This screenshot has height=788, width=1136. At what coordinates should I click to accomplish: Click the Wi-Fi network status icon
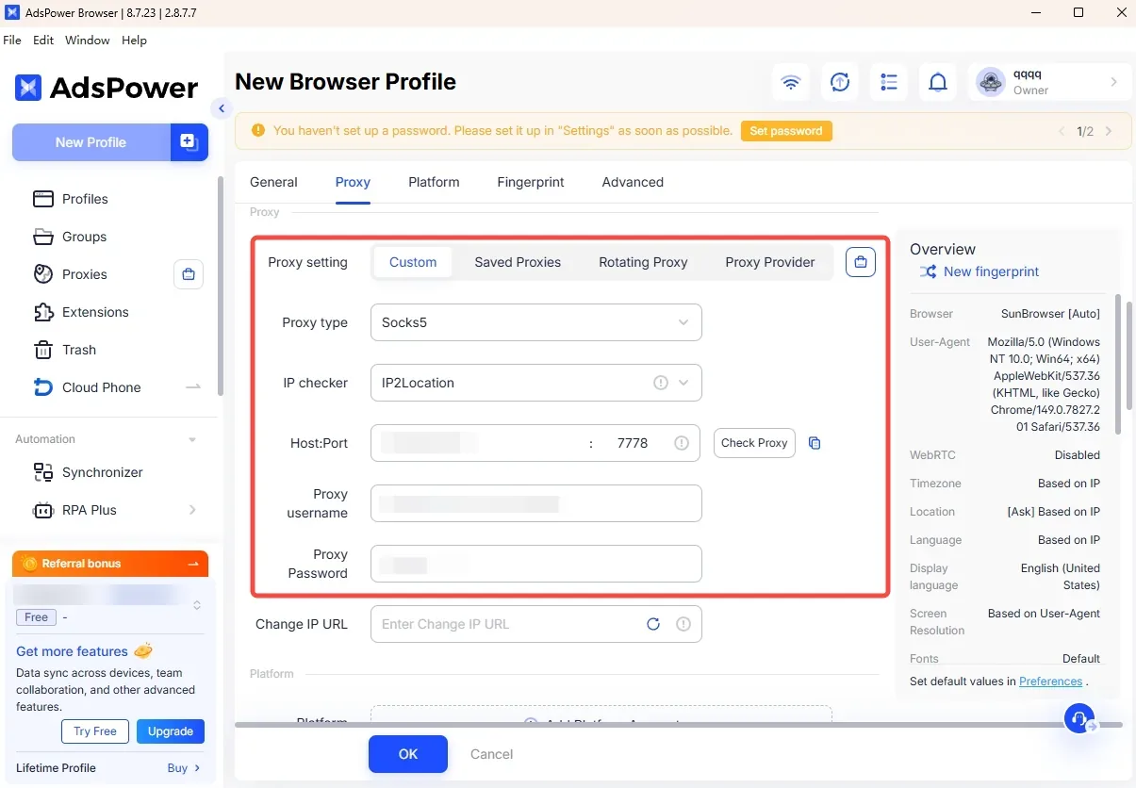pos(791,82)
